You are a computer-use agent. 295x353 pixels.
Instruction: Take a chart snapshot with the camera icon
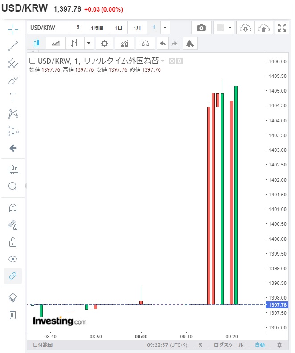201,28
